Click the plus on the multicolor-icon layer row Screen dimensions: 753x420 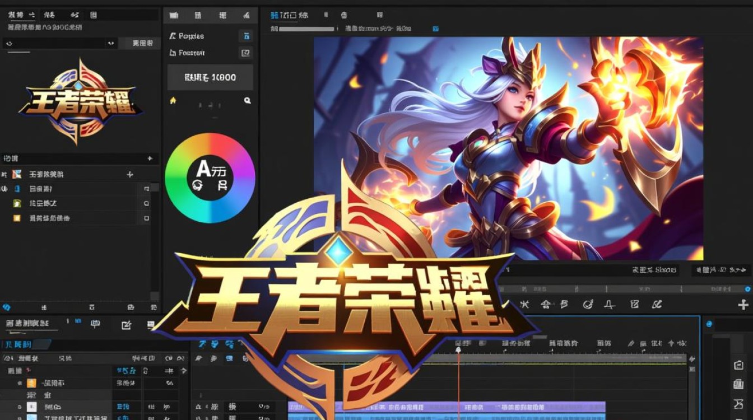[130, 175]
